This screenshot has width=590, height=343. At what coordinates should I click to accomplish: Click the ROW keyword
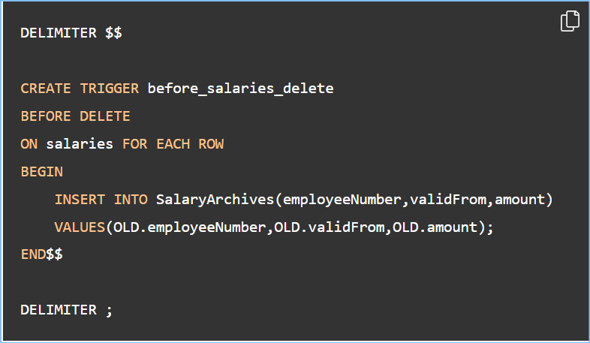tap(211, 144)
